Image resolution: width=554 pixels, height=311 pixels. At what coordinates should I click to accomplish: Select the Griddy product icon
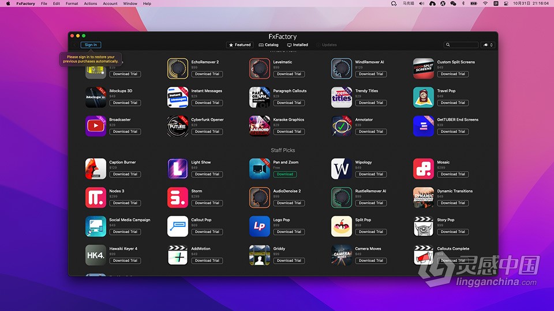click(x=259, y=255)
